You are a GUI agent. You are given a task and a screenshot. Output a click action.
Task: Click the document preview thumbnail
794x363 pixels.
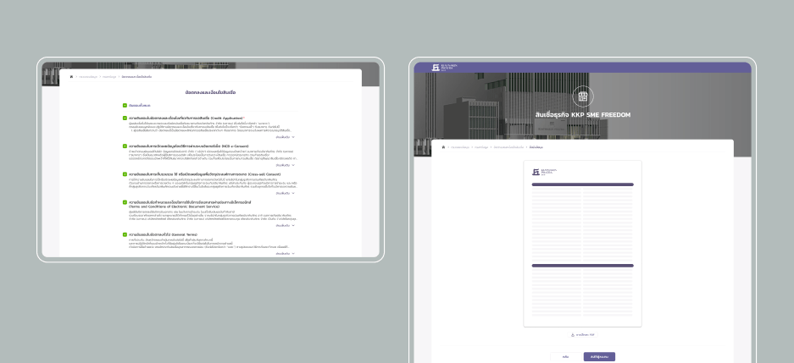coord(582,245)
